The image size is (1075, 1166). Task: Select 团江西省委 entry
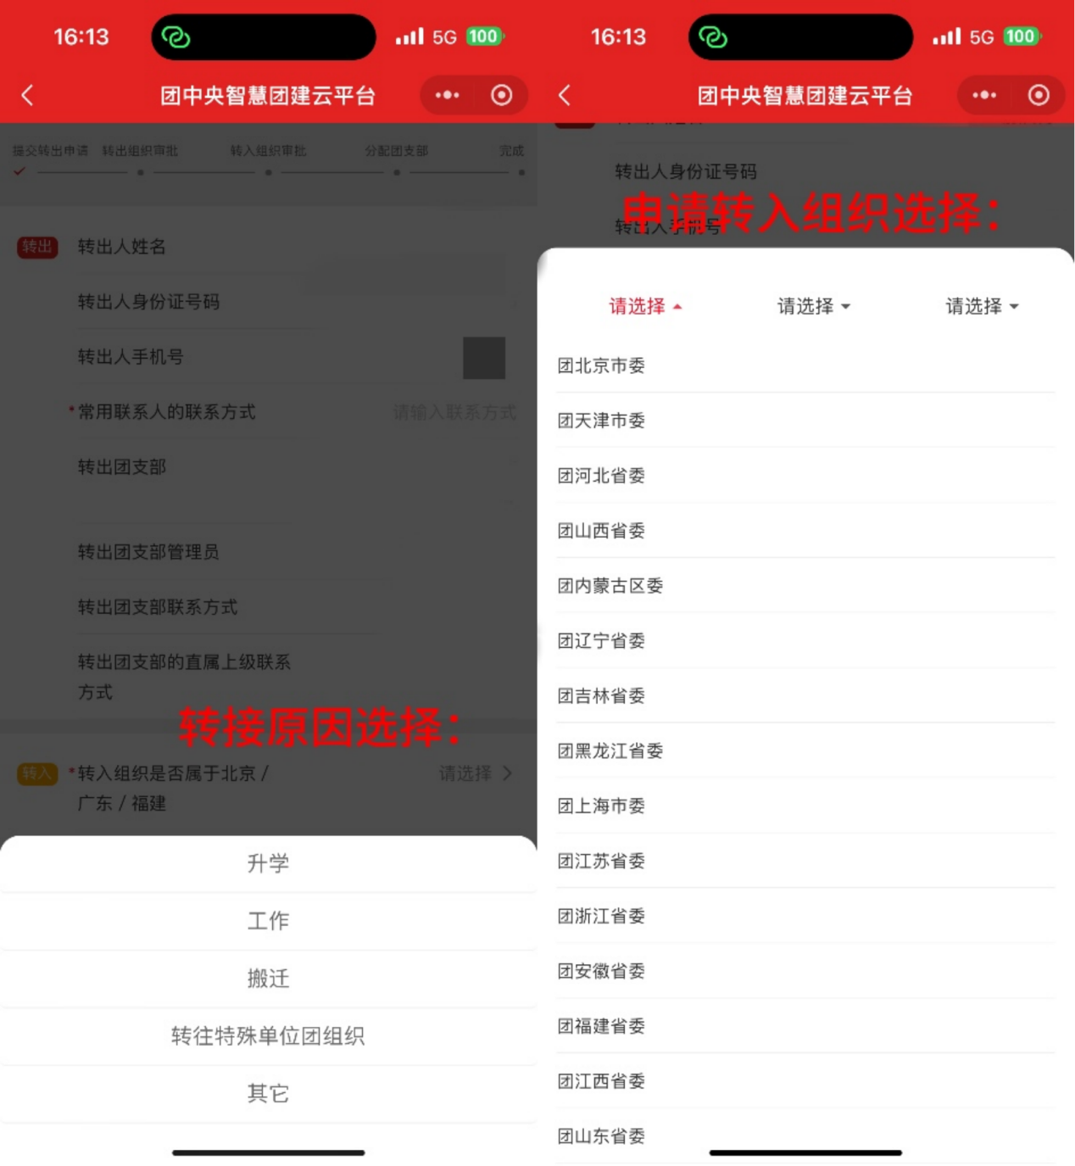point(805,1081)
